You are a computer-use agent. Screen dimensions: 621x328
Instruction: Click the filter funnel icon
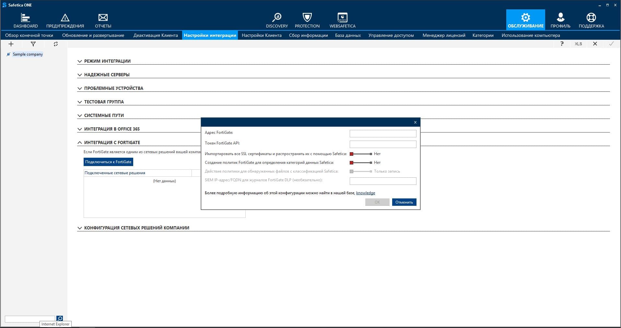[33, 44]
